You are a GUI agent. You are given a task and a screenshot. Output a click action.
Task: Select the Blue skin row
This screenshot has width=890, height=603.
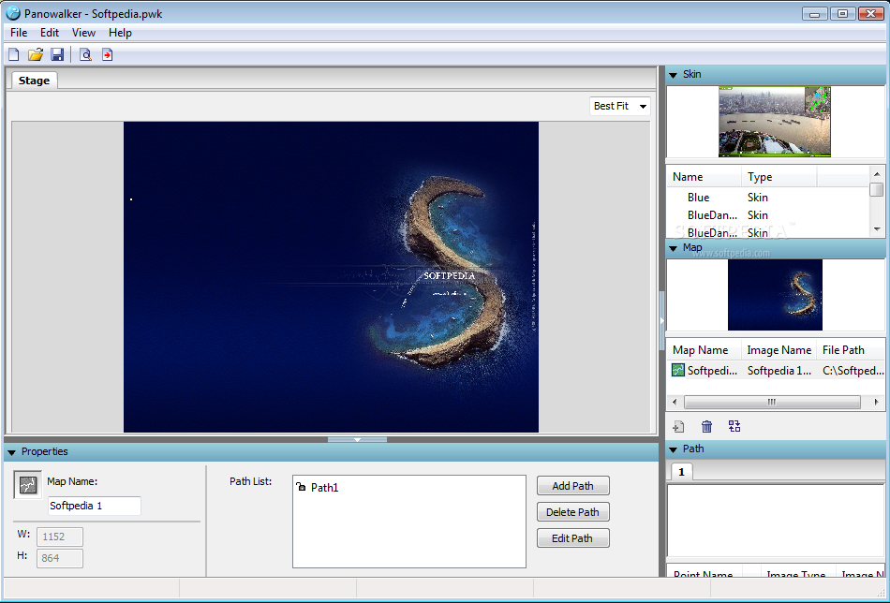click(x=769, y=198)
